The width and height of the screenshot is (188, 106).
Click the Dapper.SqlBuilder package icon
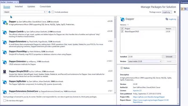5,82
